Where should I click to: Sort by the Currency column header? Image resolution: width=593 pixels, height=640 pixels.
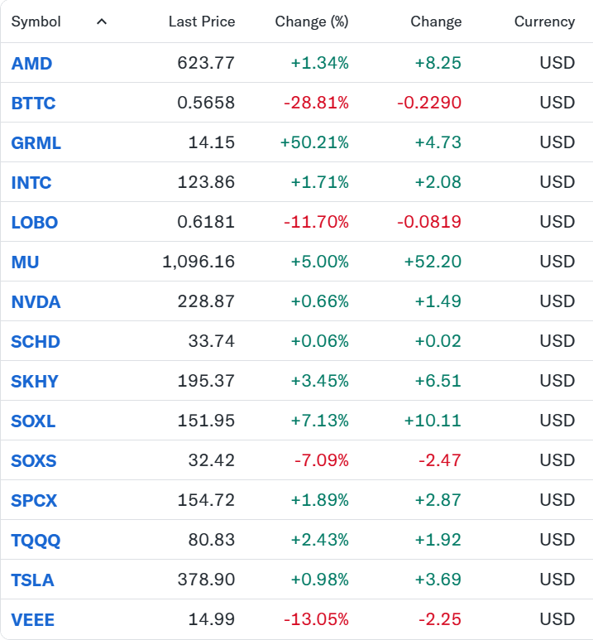544,22
